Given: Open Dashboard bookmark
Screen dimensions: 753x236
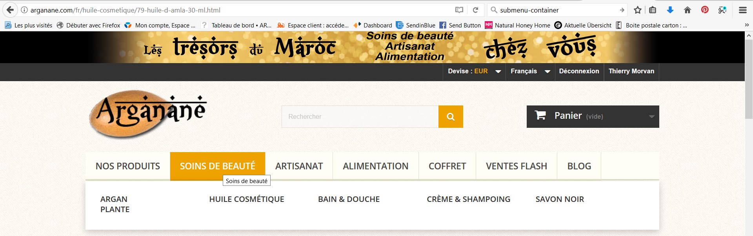Looking at the screenshot, I should pyautogui.click(x=373, y=25).
